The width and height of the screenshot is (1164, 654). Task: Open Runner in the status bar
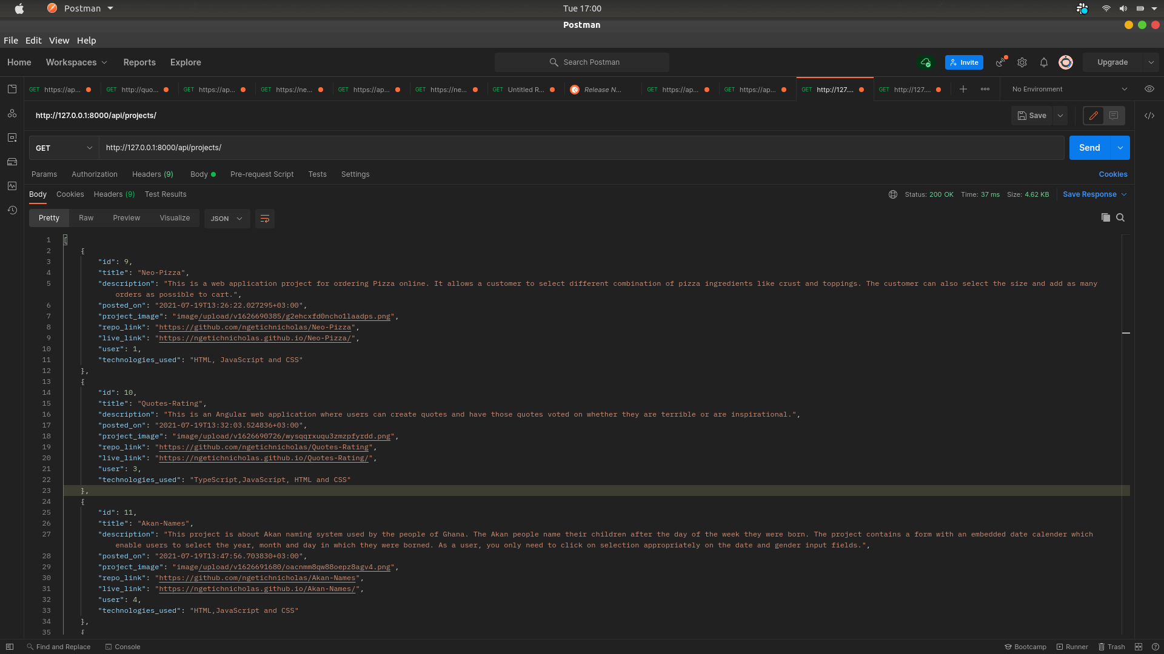[1072, 647]
